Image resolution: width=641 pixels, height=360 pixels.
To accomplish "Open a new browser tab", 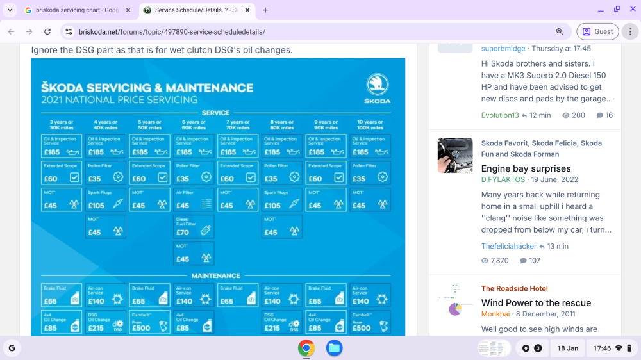I will point(265,10).
